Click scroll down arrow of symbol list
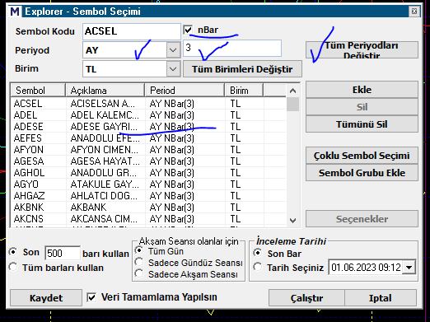 pyautogui.click(x=292, y=220)
